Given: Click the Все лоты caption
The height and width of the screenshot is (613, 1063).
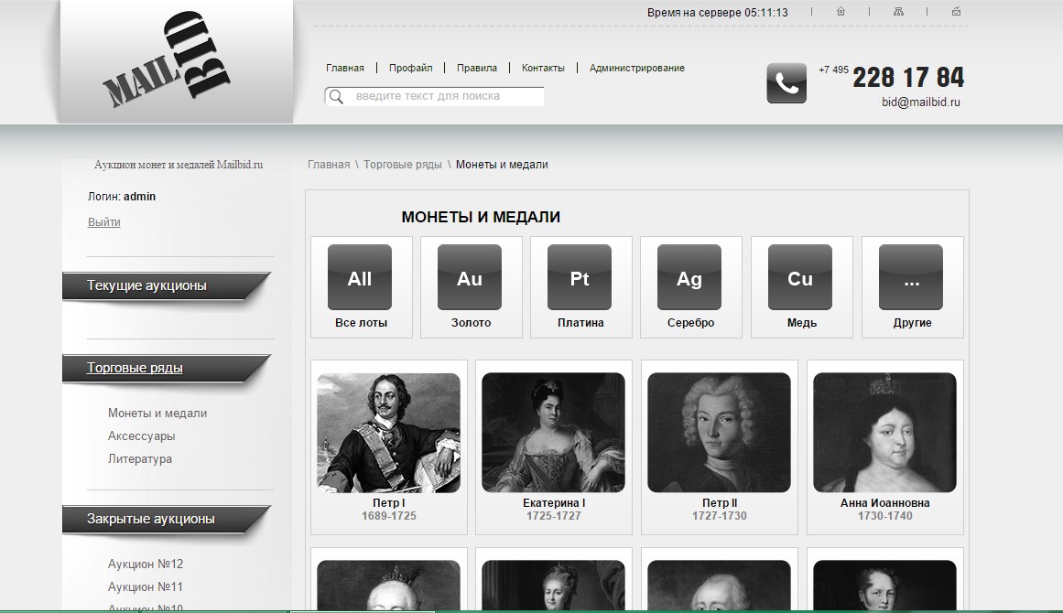Looking at the screenshot, I should [x=361, y=323].
